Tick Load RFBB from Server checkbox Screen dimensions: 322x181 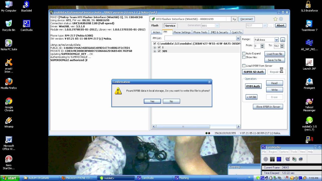(244, 66)
